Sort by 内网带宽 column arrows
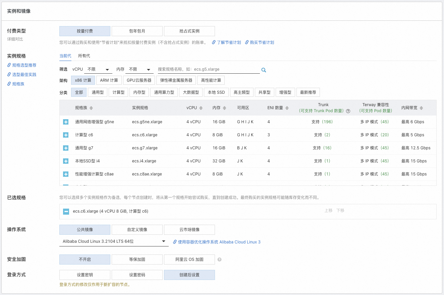 pos(421,108)
